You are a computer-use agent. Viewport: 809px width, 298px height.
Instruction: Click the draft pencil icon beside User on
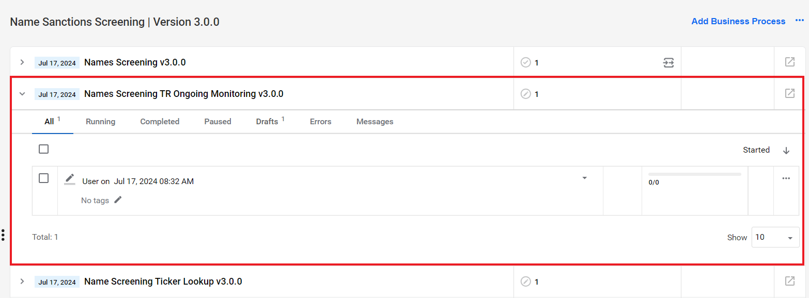[69, 179]
